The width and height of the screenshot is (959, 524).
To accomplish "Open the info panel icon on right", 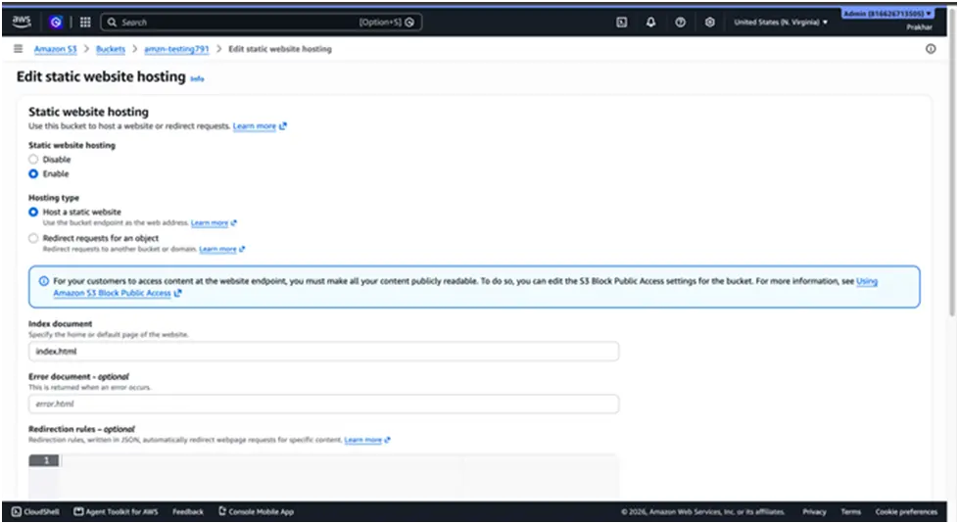I will pyautogui.click(x=931, y=49).
